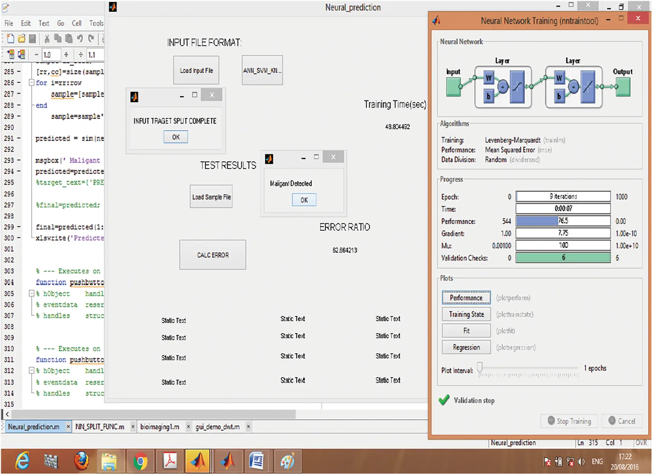This screenshot has height=475, width=653.
Task: Click the Evaluate cell icon
Action: tap(10, 55)
